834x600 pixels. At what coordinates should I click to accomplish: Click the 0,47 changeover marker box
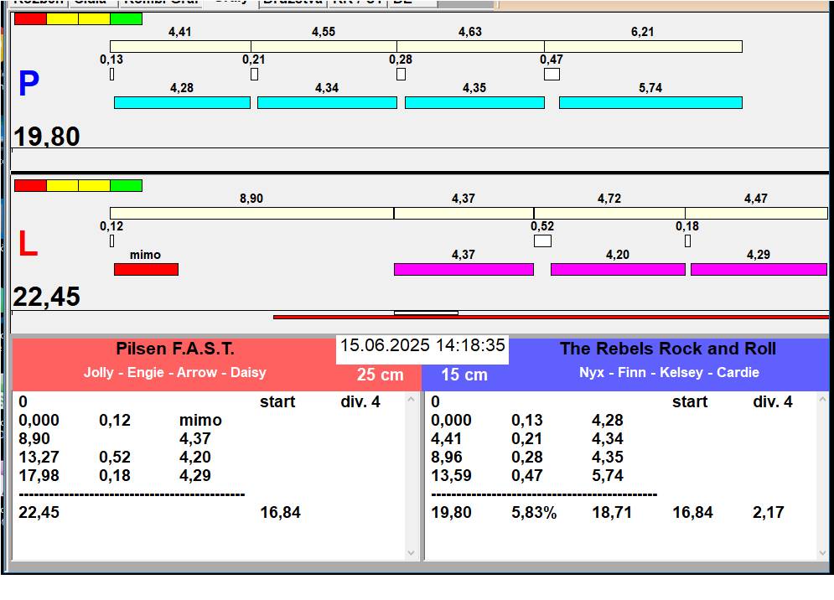(x=551, y=74)
